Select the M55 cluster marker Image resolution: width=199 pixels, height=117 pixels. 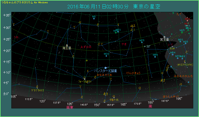click(x=155, y=57)
